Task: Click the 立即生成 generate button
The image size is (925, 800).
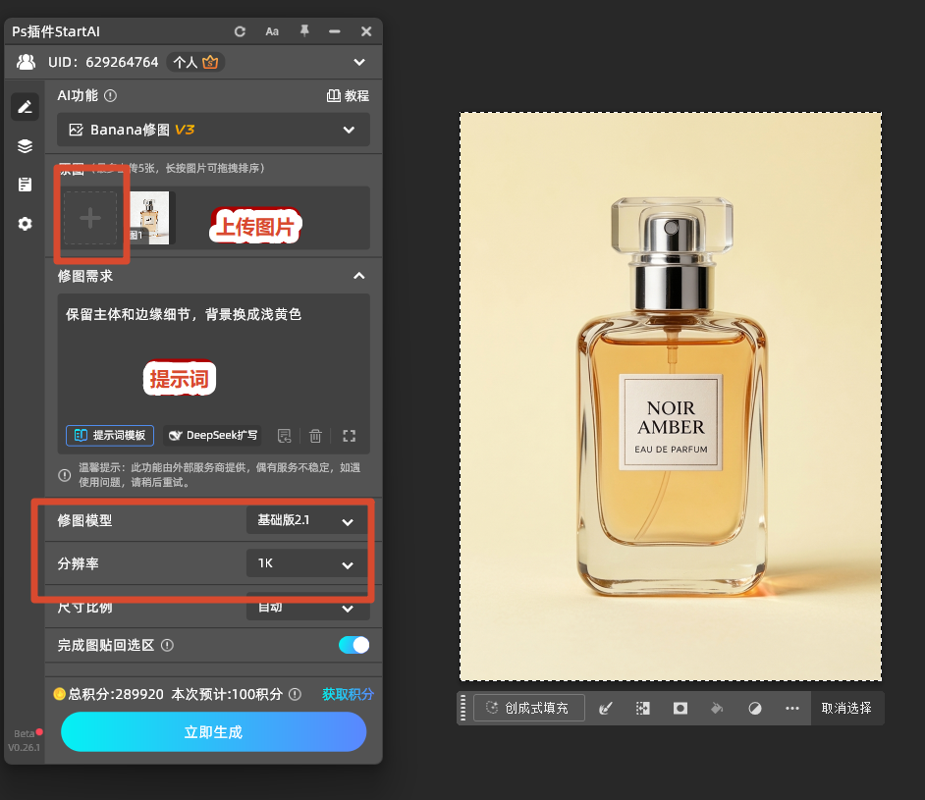Action: (213, 731)
